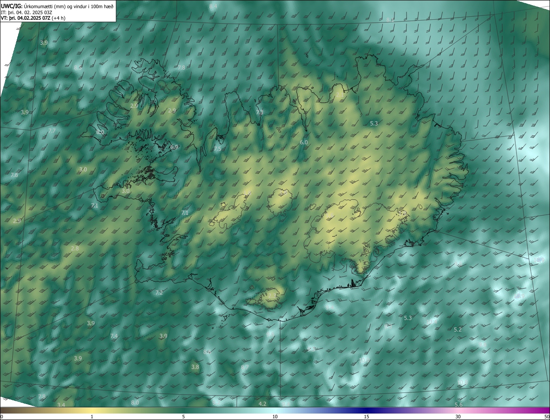Select the 6.9 value label on the map
The image size is (550, 420).
click(174, 147)
